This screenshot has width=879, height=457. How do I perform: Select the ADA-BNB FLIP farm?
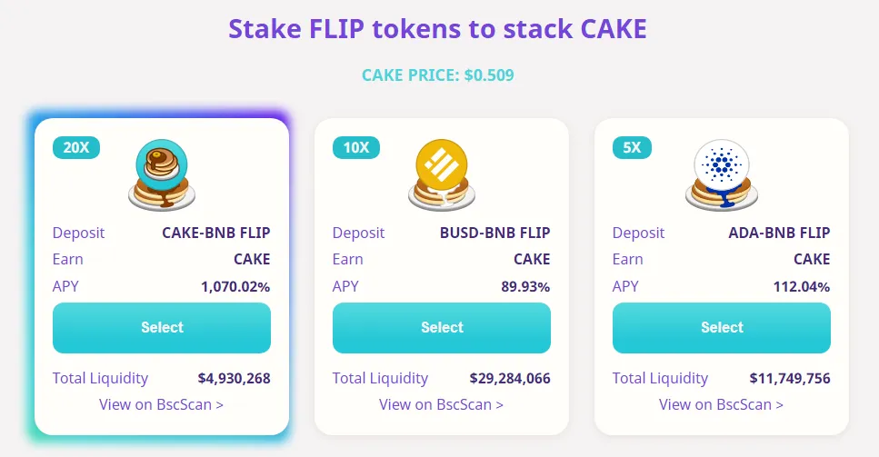coord(722,328)
